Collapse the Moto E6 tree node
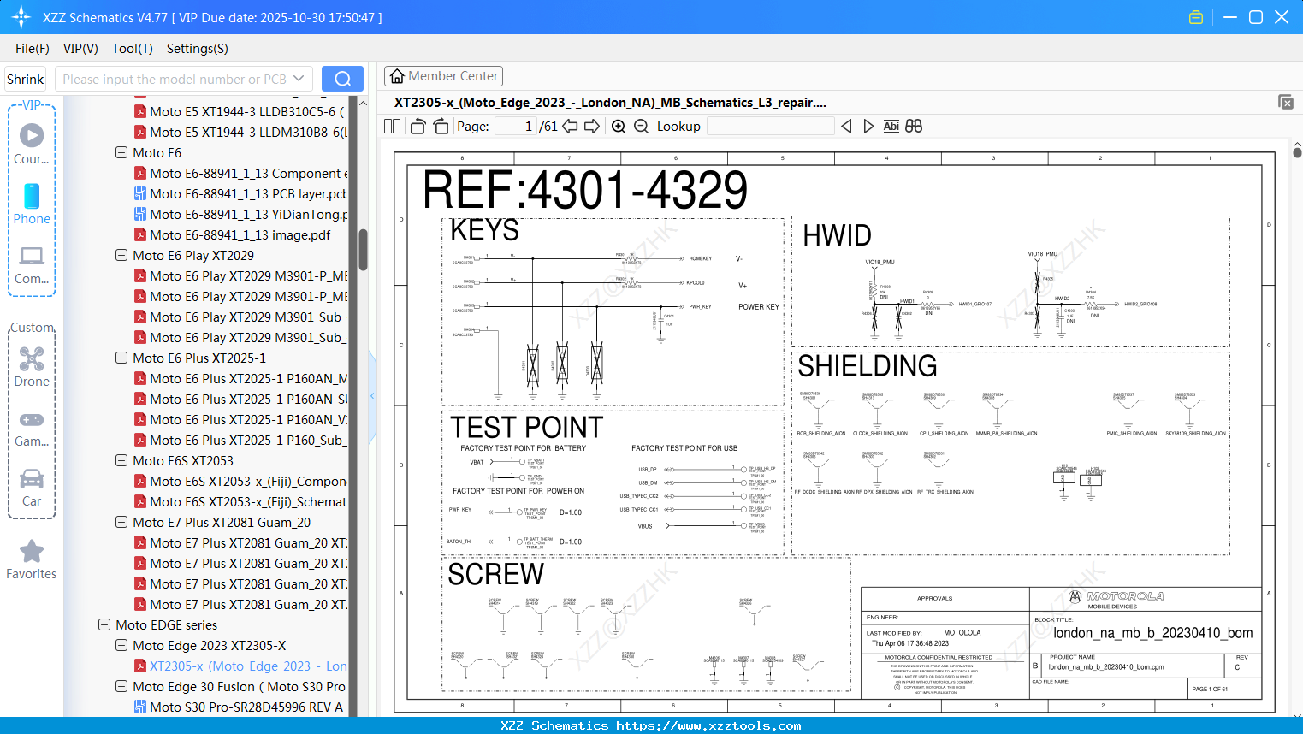1303x734 pixels. pyautogui.click(x=121, y=152)
